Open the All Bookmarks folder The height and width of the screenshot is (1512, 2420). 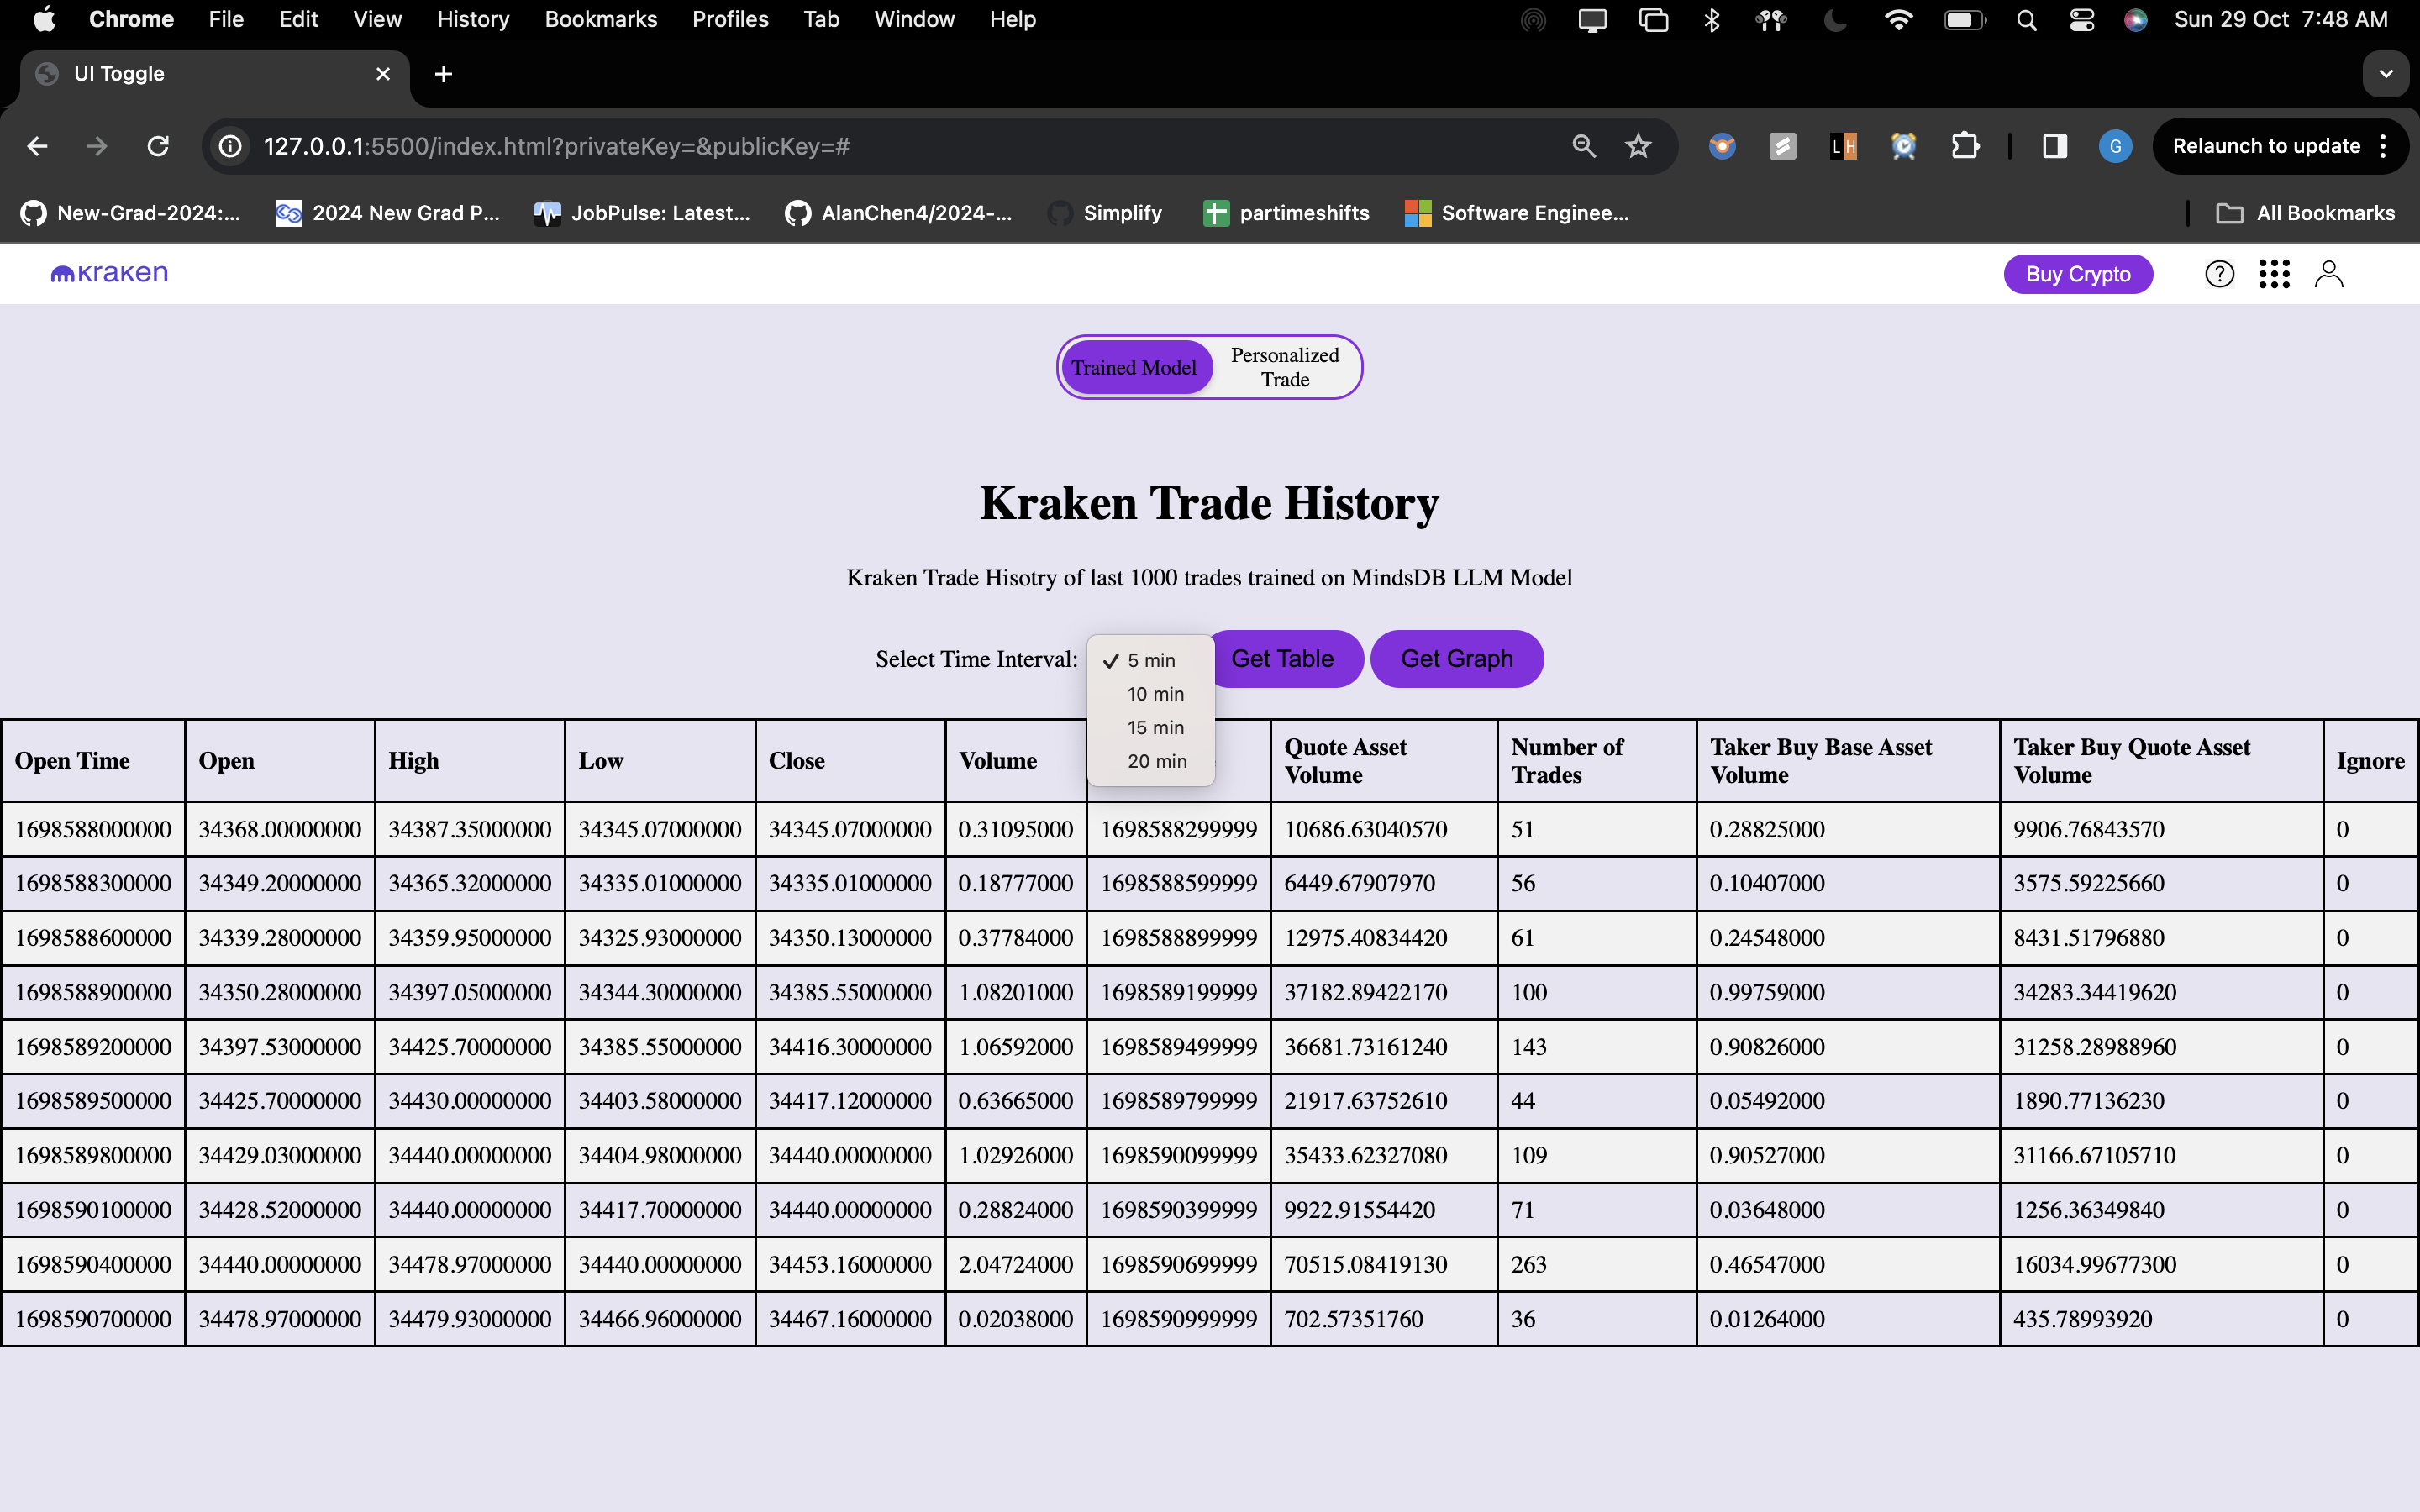point(2305,213)
